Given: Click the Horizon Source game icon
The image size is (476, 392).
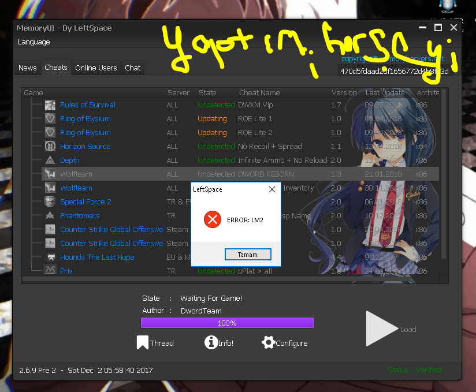Looking at the screenshot, I should 50,146.
